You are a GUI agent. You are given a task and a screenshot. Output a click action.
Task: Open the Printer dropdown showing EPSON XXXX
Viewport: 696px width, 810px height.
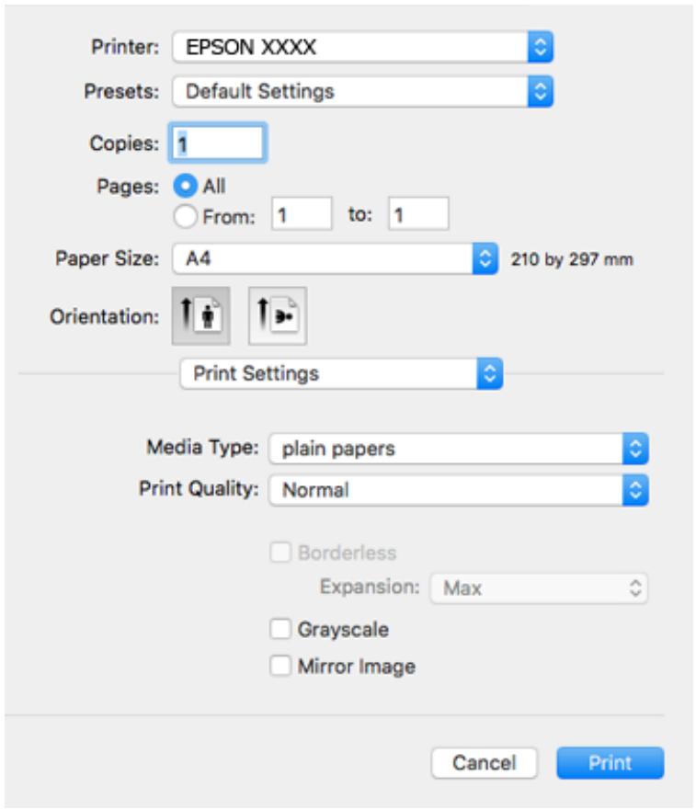pyautogui.click(x=363, y=47)
